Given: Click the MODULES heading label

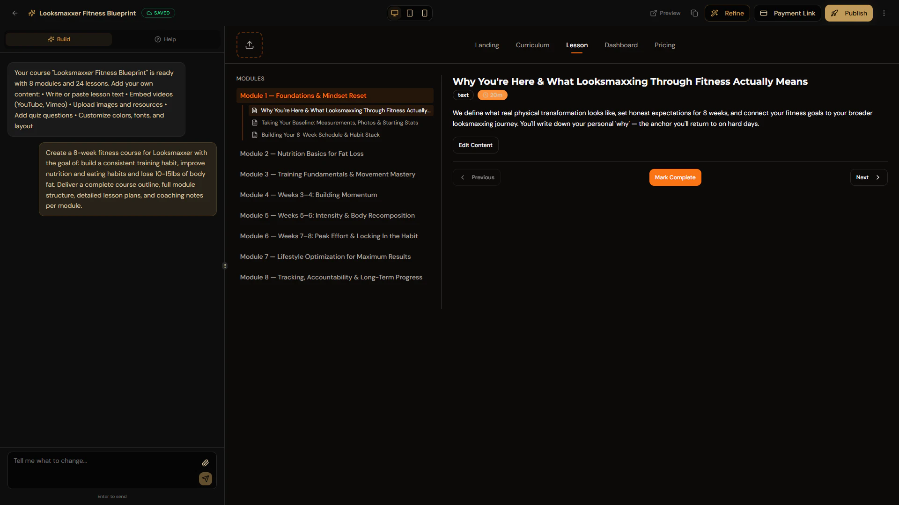Looking at the screenshot, I should [251, 79].
